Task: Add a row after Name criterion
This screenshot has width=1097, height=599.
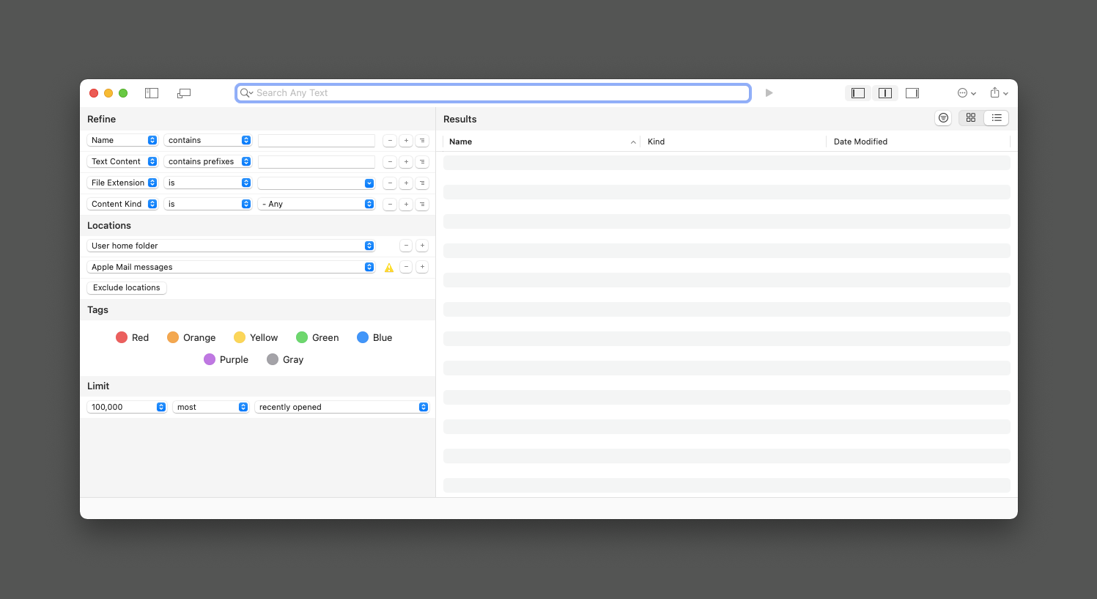Action: (406, 140)
